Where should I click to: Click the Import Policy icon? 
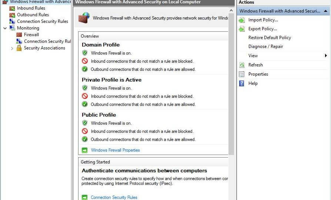click(x=242, y=20)
